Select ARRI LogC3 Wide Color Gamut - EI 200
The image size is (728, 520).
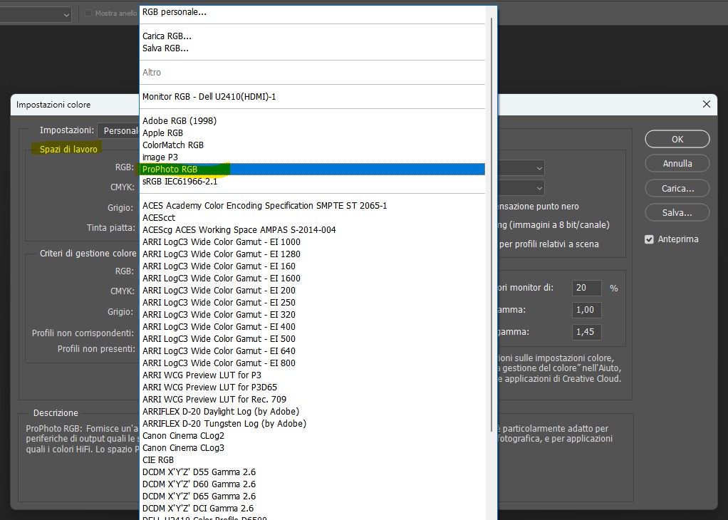(312, 290)
